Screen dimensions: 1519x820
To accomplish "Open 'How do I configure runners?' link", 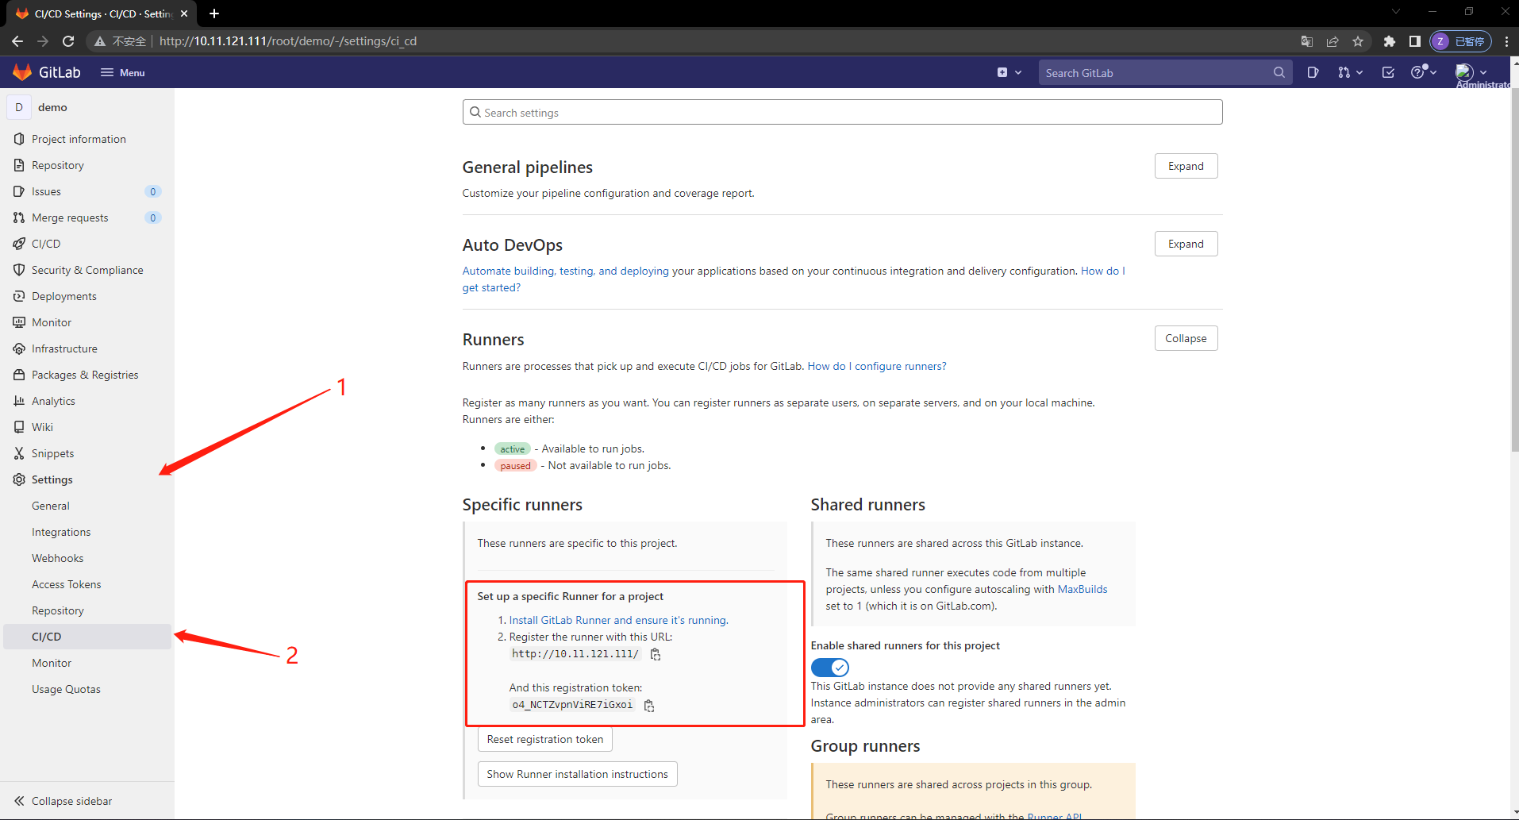I will [877, 366].
